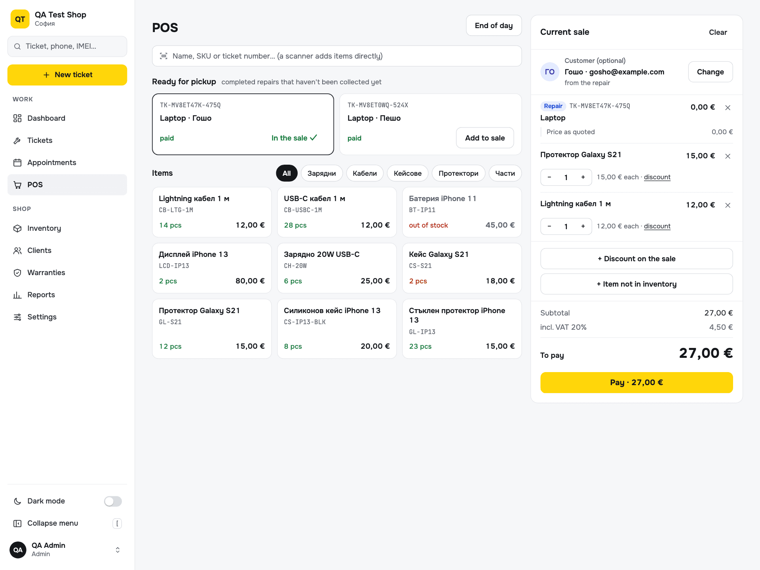Click the Collapse menu panel icon
This screenshot has width=760, height=570.
(x=17, y=524)
